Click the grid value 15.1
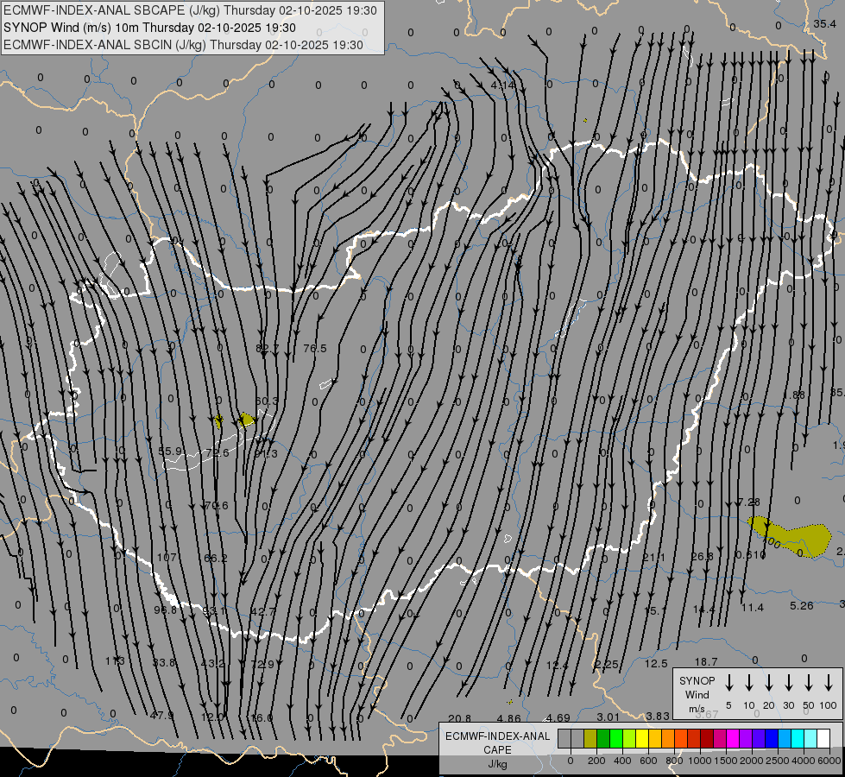845x777 pixels. 656,611
